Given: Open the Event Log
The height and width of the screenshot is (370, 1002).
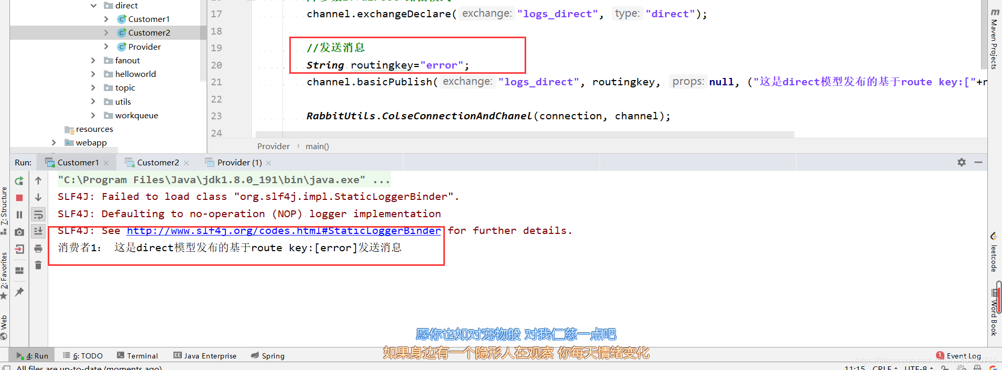Looking at the screenshot, I should [959, 355].
